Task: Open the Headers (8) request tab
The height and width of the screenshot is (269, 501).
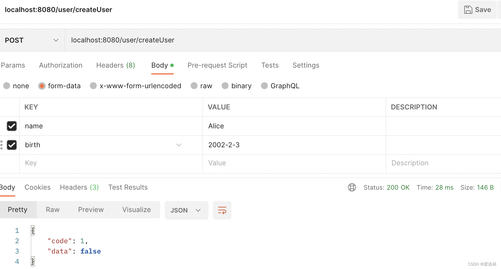Action: (115, 65)
